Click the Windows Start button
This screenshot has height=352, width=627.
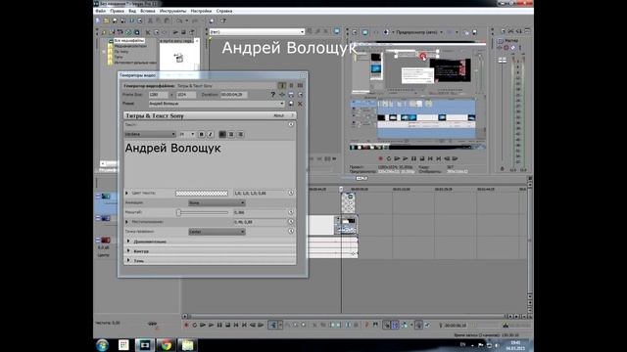point(102,345)
